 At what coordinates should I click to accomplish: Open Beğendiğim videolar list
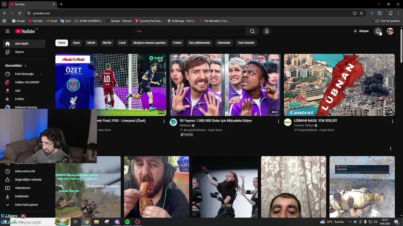24,180
